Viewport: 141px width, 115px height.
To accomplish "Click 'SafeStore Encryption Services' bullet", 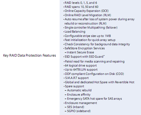I will (x=84, y=48).
